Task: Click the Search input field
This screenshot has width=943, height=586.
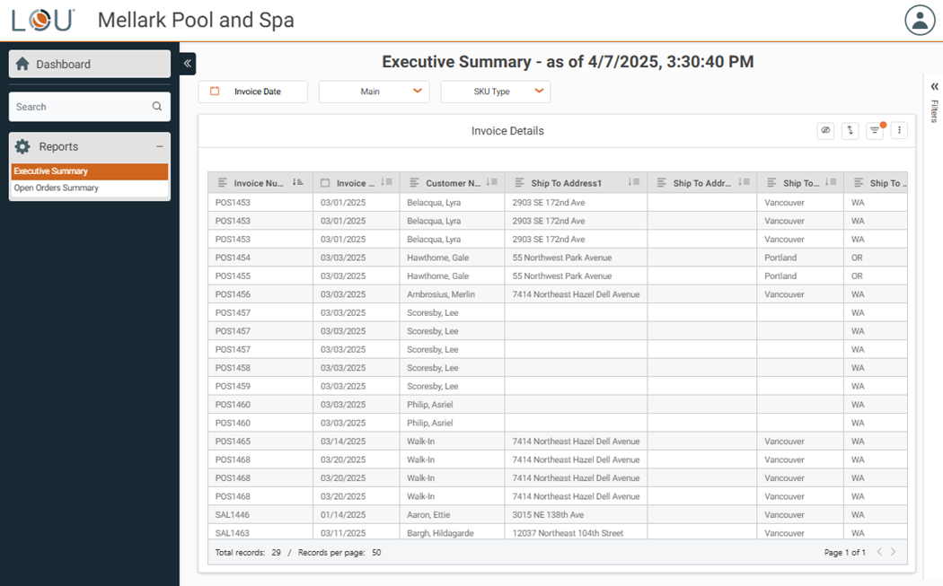Action: click(x=90, y=107)
